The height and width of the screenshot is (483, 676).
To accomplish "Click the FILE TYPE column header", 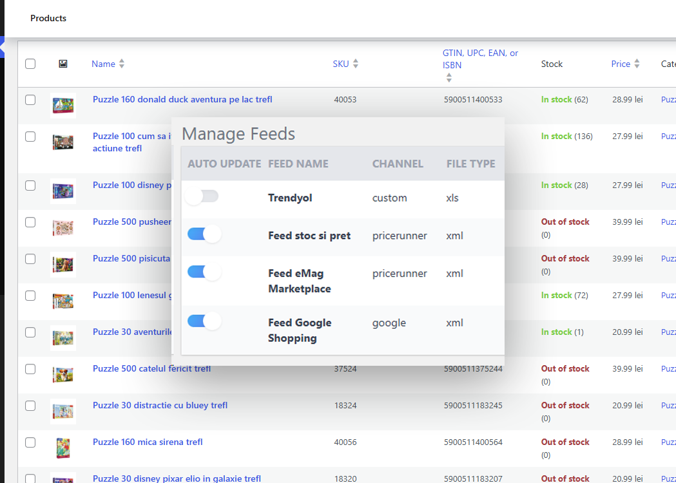I will [471, 164].
